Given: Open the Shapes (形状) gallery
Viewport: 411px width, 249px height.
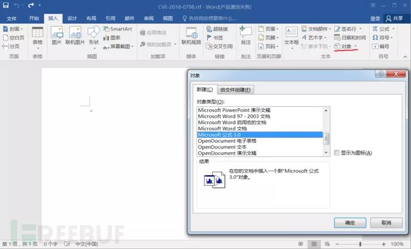Looking at the screenshot, I should coord(94,37).
